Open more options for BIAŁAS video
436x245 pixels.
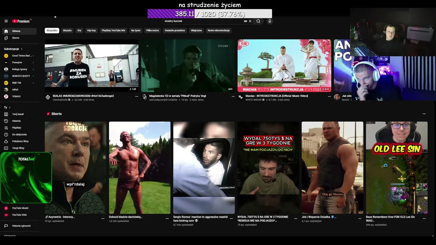pos(137,97)
